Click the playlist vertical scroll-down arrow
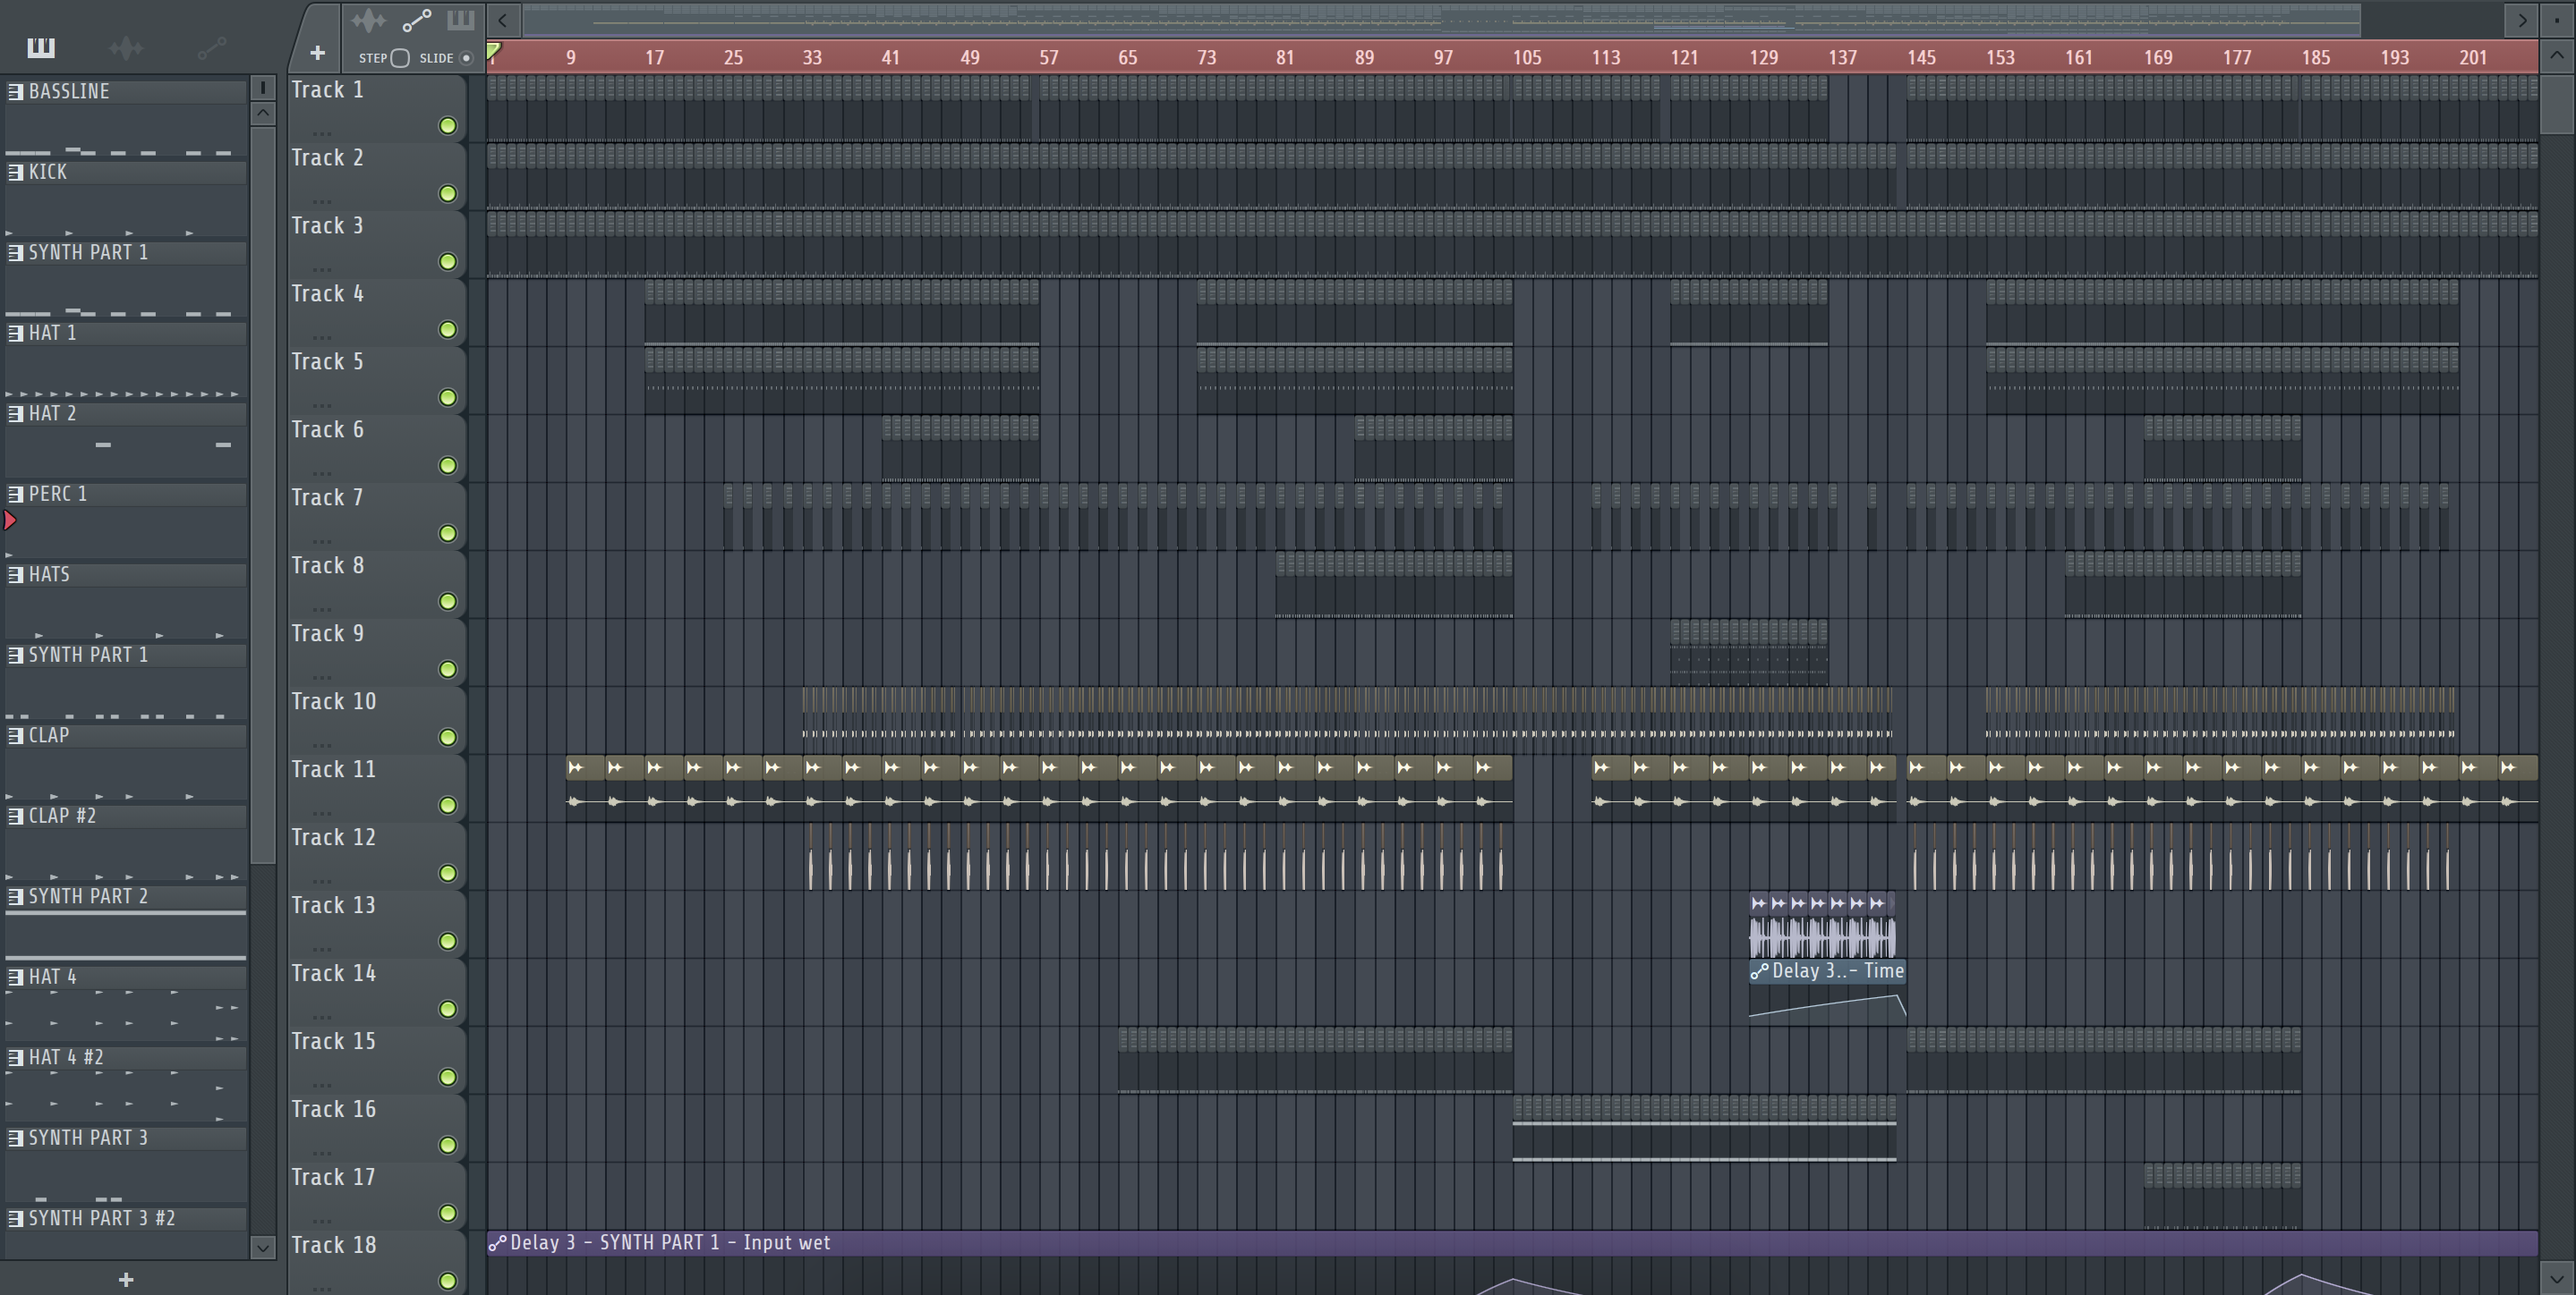Screen dimensions: 2576x1295 pyautogui.click(x=2557, y=1280)
